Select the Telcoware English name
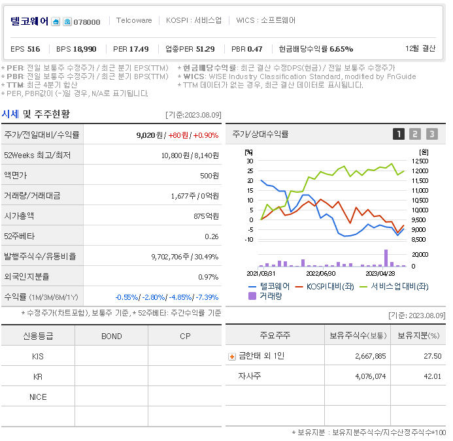 click(x=134, y=20)
